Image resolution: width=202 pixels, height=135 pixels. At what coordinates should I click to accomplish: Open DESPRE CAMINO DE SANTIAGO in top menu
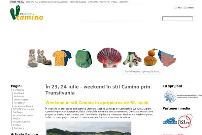54,2
